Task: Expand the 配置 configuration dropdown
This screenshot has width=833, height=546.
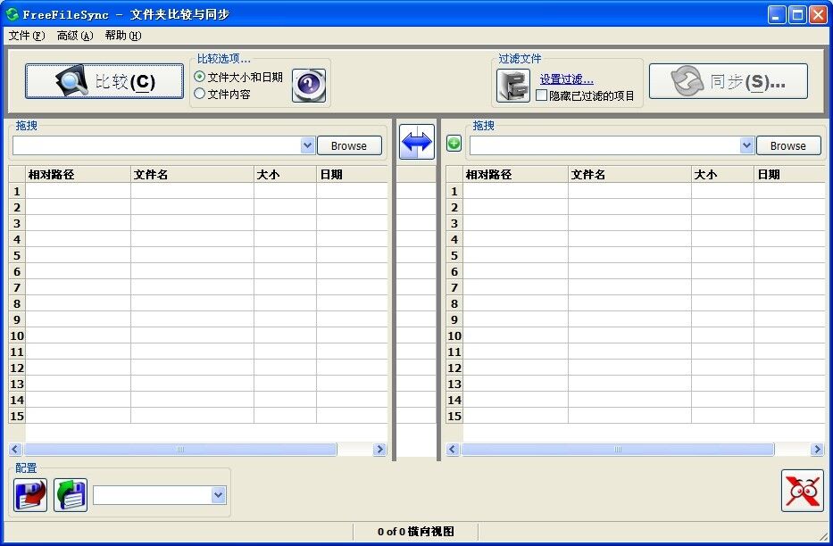Action: 219,495
